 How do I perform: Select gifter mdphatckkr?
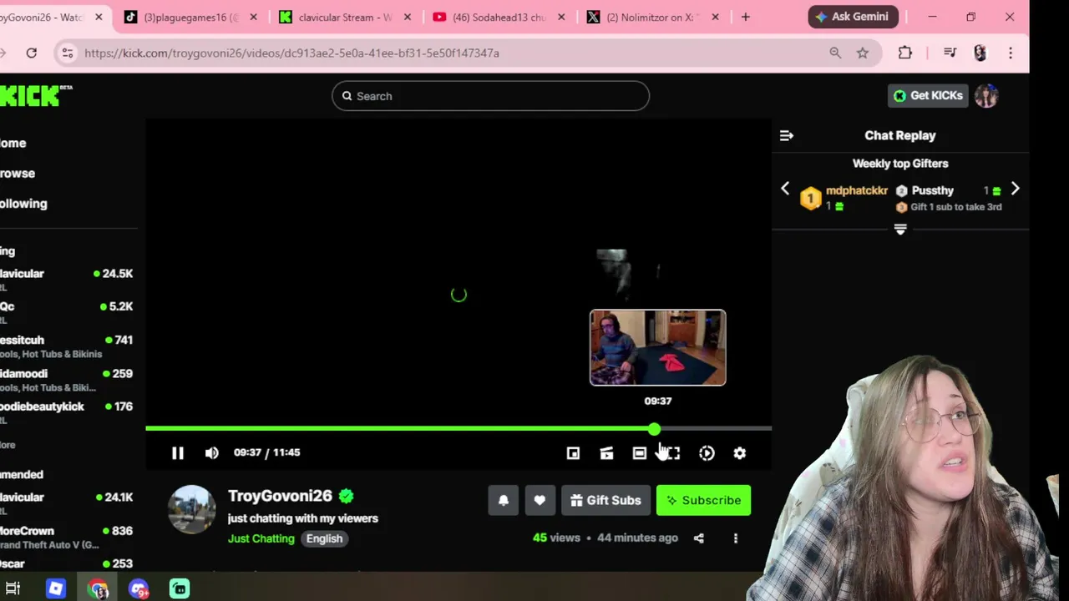pyautogui.click(x=856, y=190)
